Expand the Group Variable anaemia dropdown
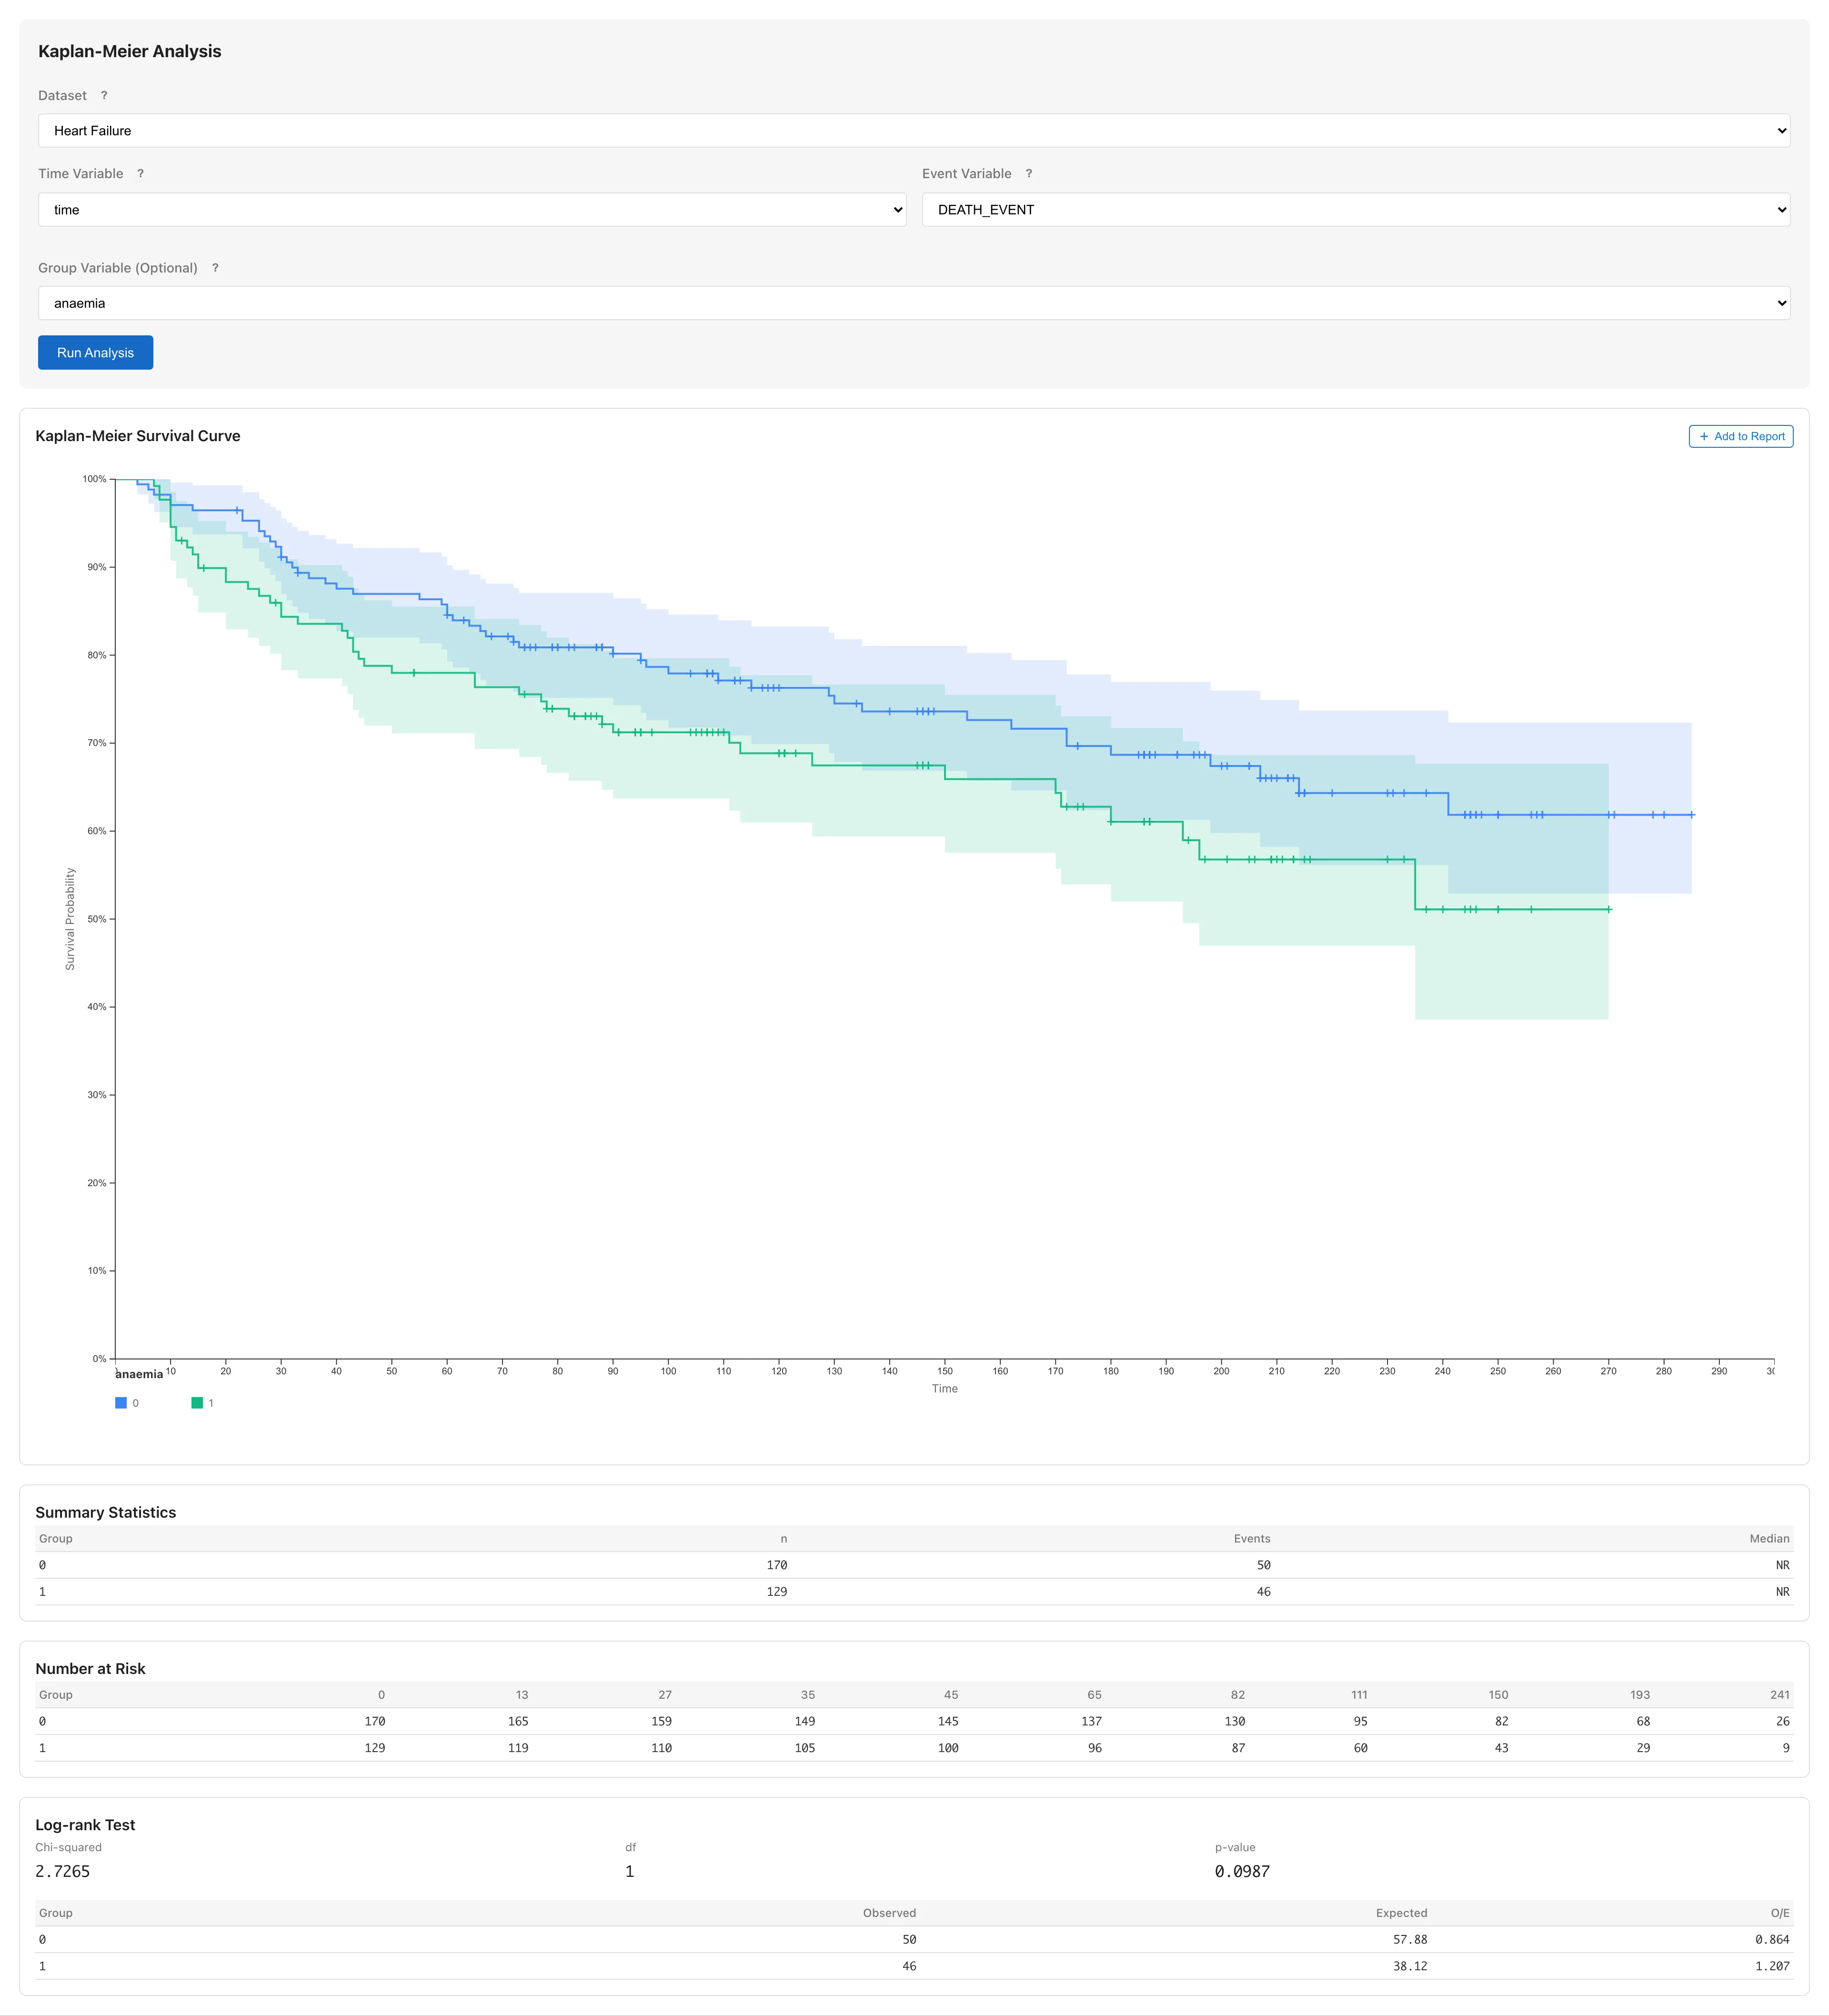 pyautogui.click(x=913, y=303)
